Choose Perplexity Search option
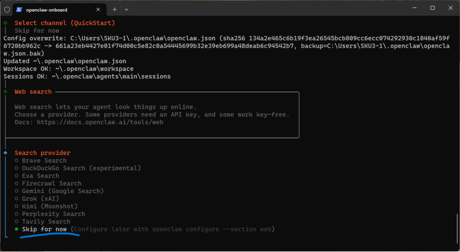The width and height of the screenshot is (460, 252). [53, 214]
